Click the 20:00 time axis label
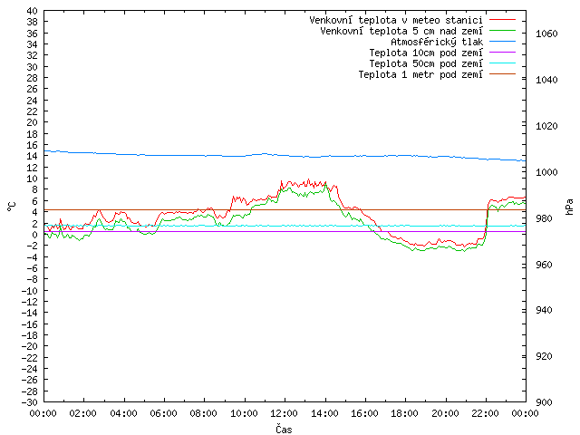The width and height of the screenshot is (580, 435). (x=445, y=413)
